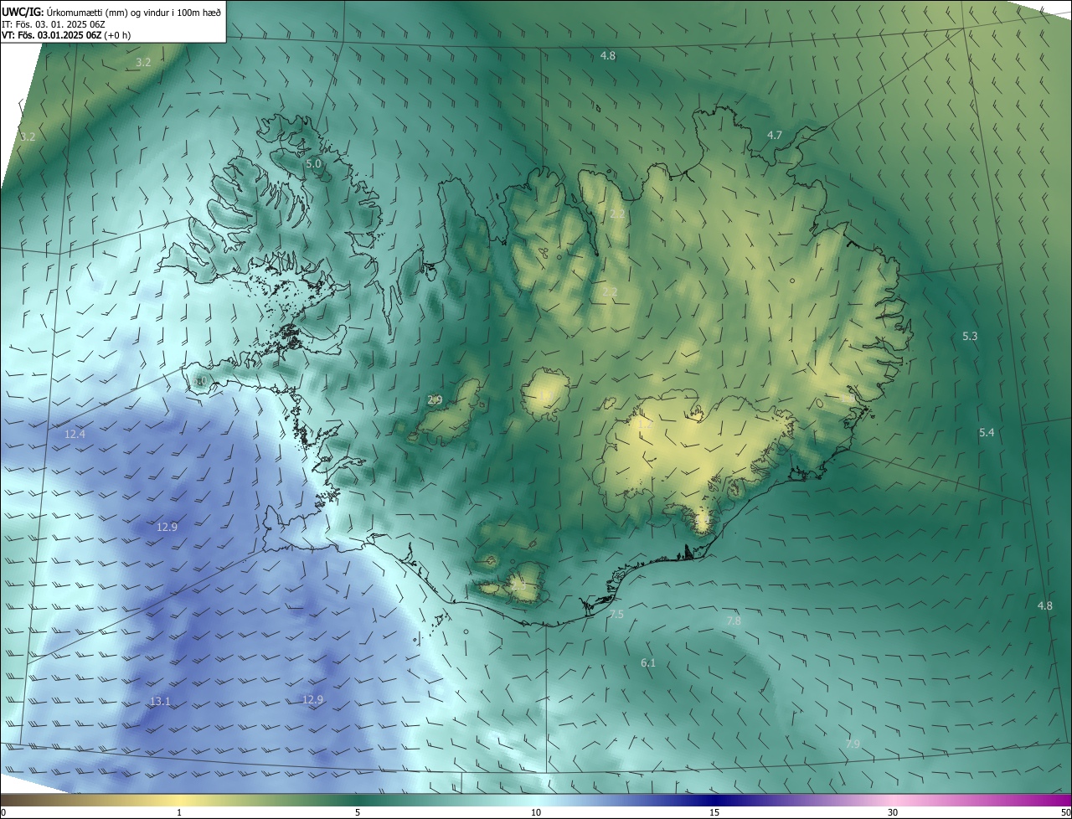Click the 7.8 value label
The height and width of the screenshot is (819, 1072).
click(734, 621)
